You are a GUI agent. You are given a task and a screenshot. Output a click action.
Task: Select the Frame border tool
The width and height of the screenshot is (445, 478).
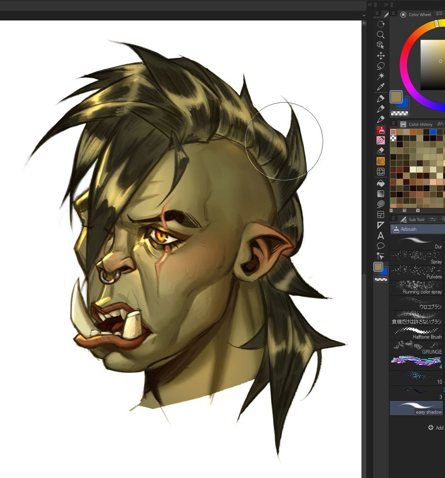(380, 215)
